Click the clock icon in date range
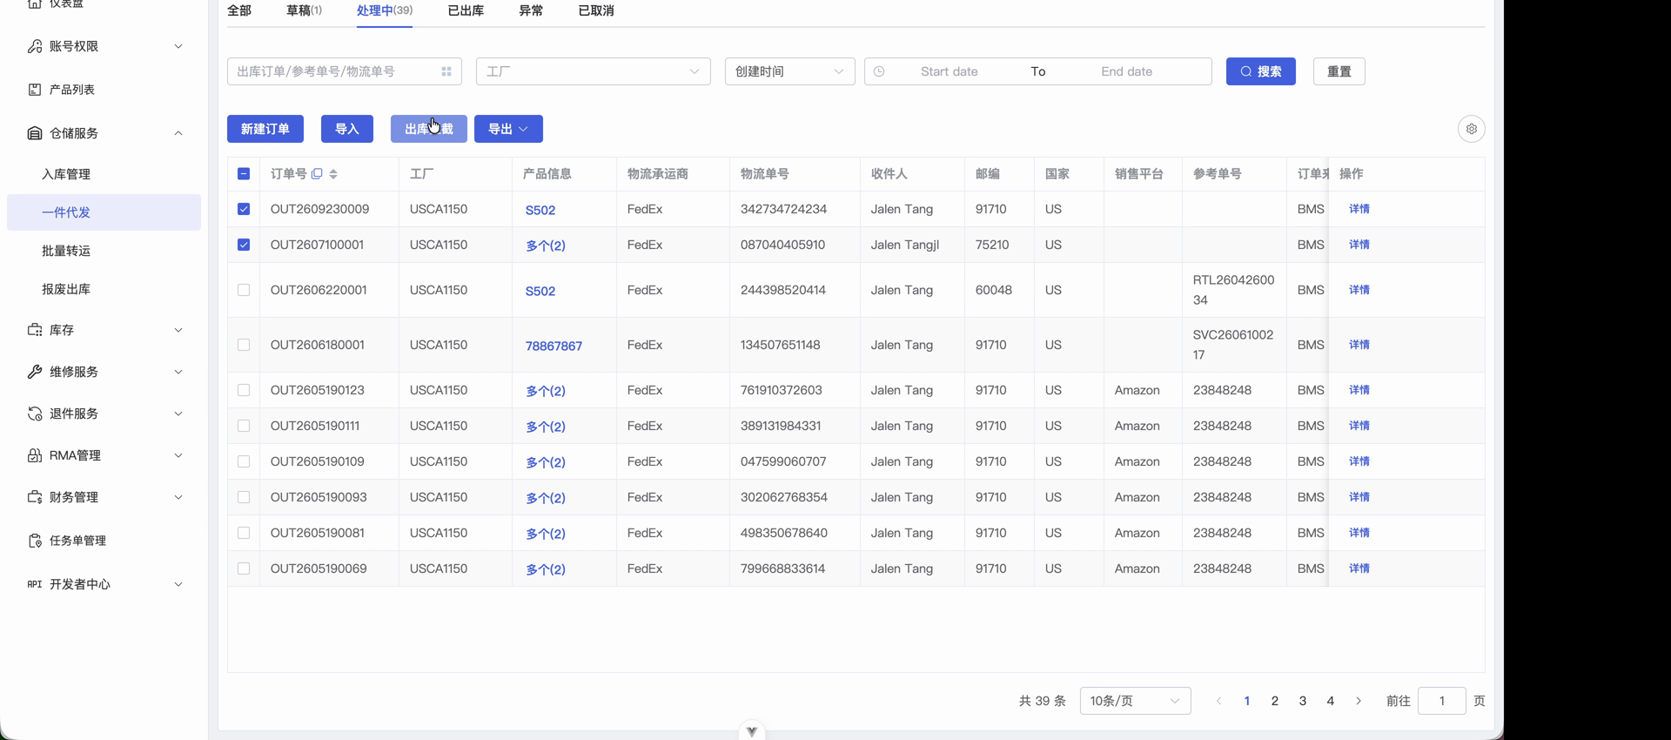 coord(879,71)
